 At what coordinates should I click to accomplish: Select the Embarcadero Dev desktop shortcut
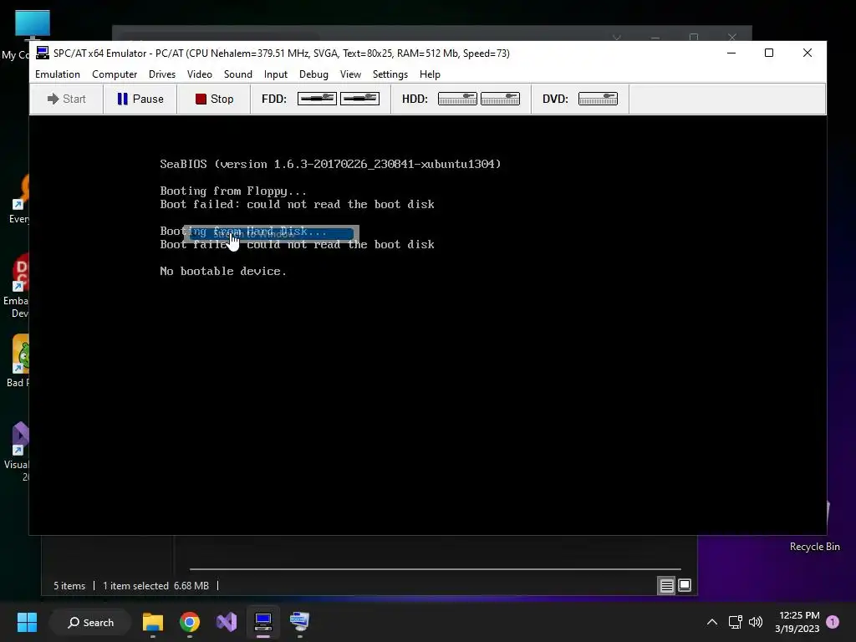click(x=20, y=272)
